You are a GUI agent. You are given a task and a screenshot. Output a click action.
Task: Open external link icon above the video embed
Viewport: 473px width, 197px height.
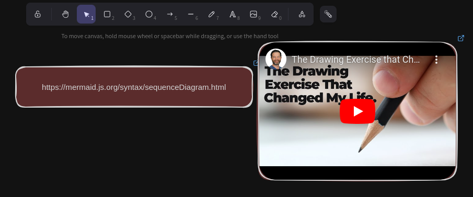click(460, 38)
